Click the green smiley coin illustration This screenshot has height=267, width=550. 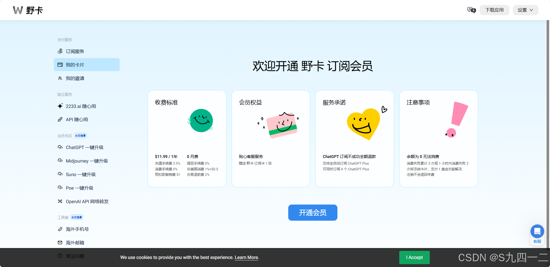tap(201, 121)
